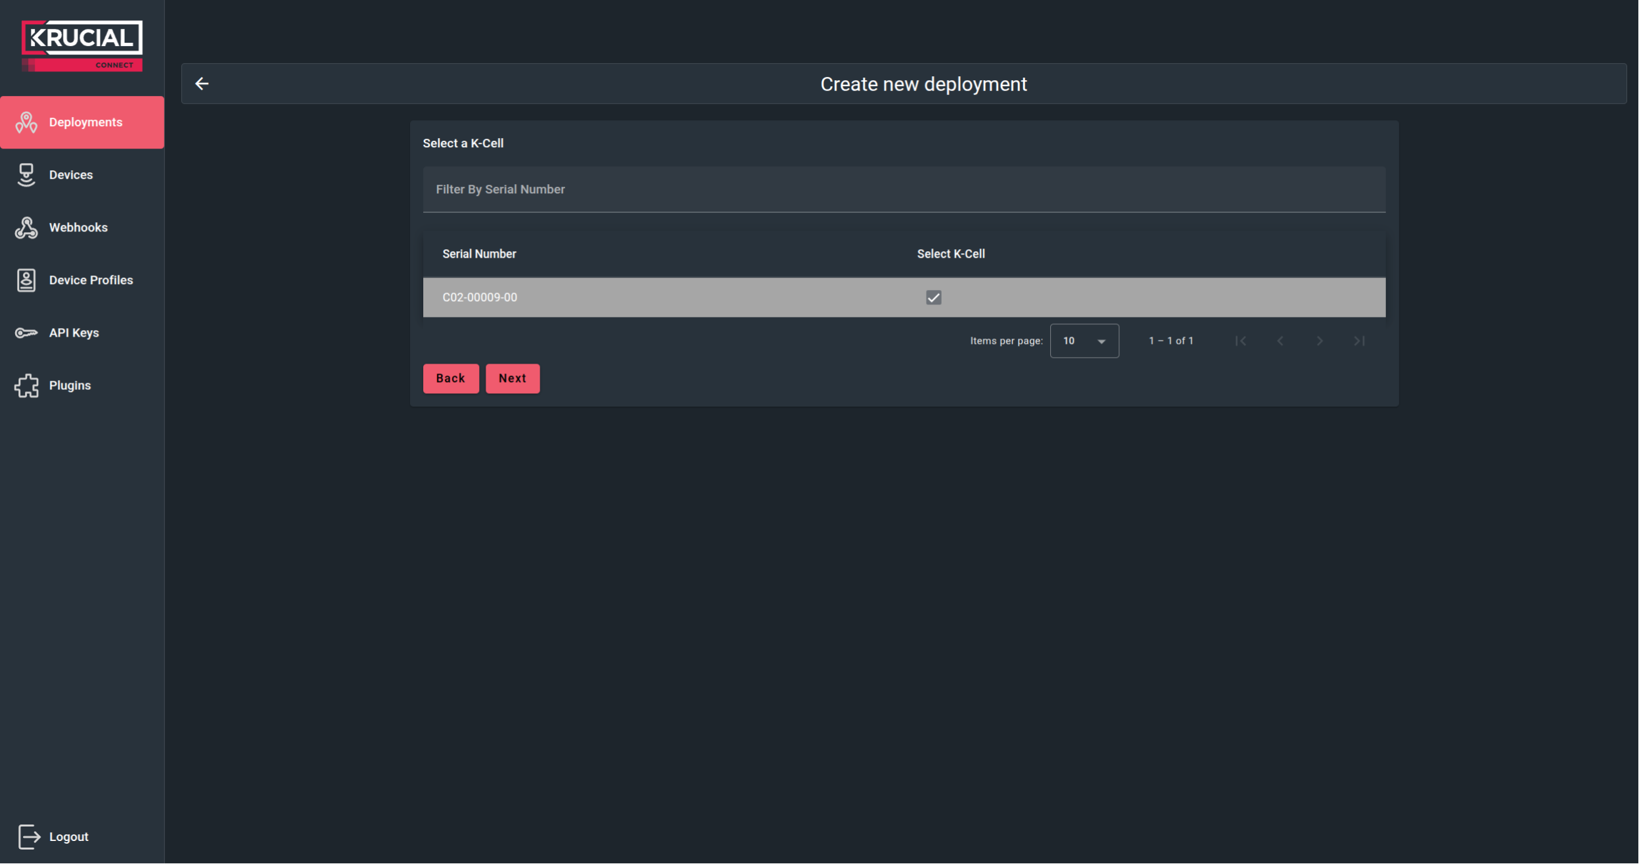This screenshot has height=864, width=1639.
Task: Toggle selection of serial C02-00009-00 row
Action: pos(657,297)
